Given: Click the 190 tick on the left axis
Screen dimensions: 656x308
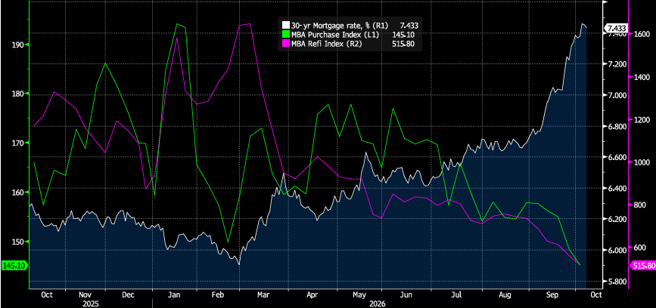Looking at the screenshot, I should (x=18, y=45).
